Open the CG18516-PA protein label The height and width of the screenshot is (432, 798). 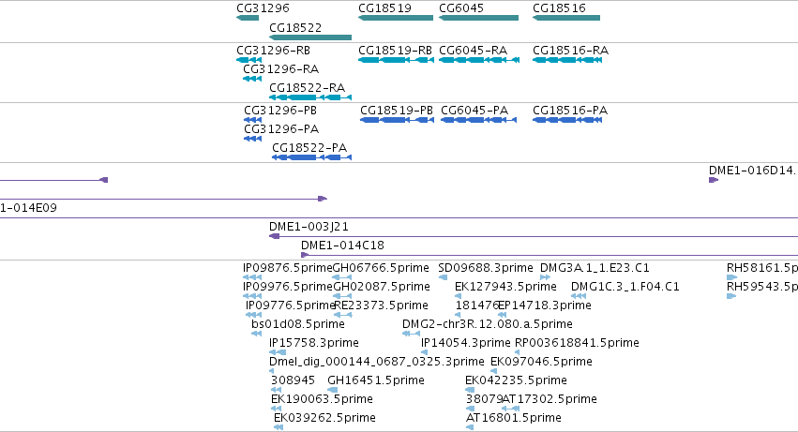point(570,111)
